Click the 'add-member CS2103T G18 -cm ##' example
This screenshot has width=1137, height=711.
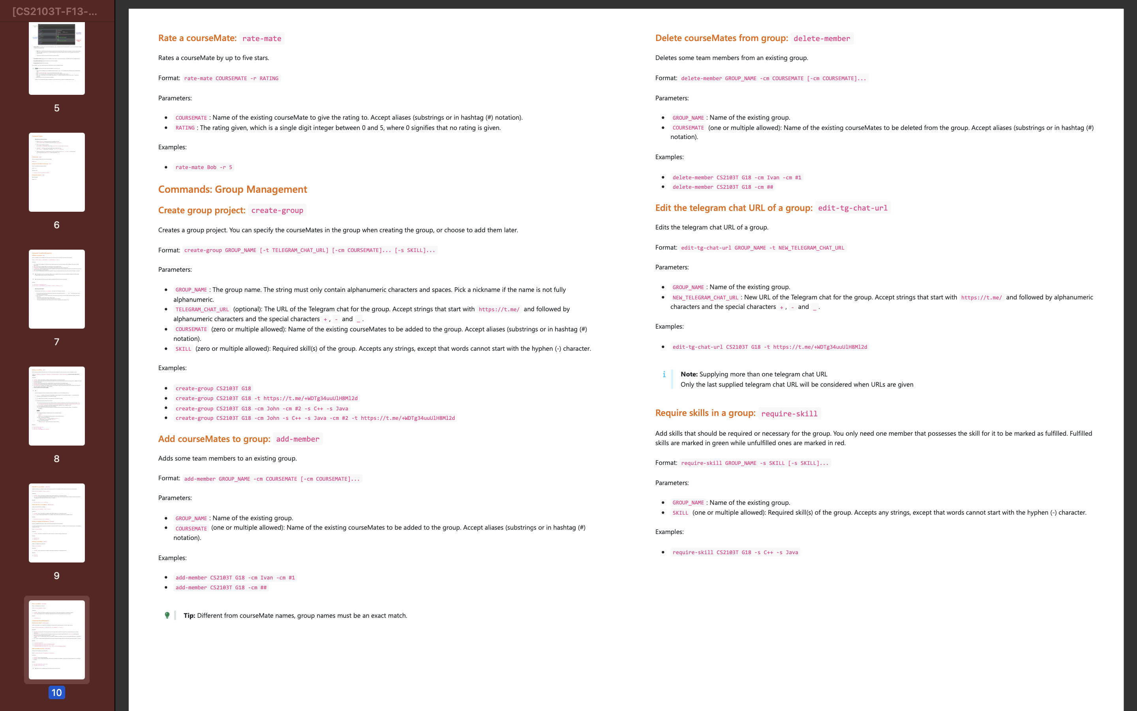(x=221, y=587)
